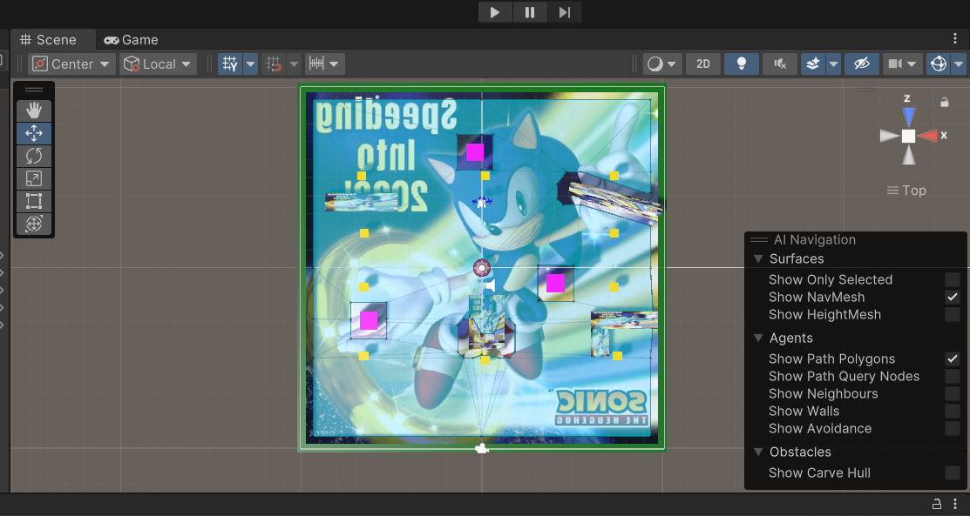Toggle scene effects button
This screenshot has height=516, width=970.
(813, 64)
